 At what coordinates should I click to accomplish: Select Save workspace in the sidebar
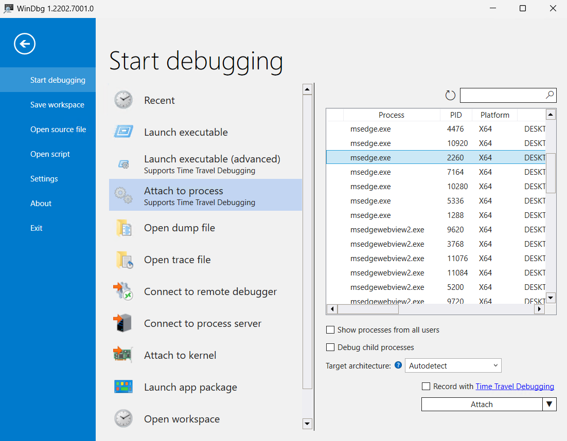[x=57, y=105]
